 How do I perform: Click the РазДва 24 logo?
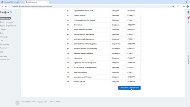pos(6,12)
